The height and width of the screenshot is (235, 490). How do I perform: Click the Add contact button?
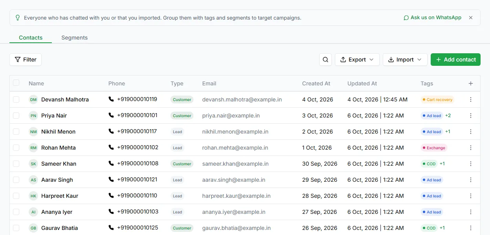coord(455,60)
